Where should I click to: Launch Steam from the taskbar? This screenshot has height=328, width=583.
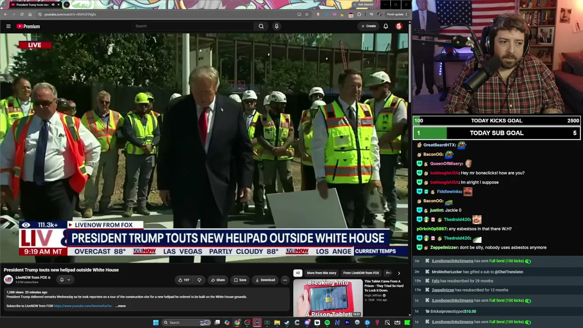coord(287,323)
